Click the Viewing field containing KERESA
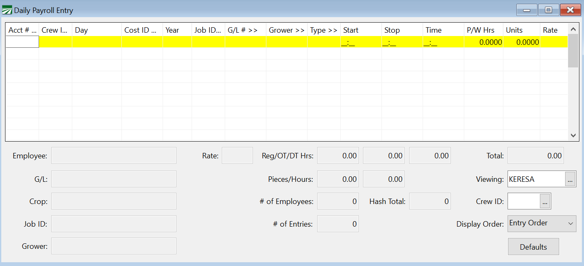Screen dimensions: 584x266 [536, 179]
